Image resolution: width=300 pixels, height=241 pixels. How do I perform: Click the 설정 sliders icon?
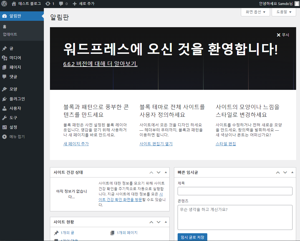pos(4,127)
